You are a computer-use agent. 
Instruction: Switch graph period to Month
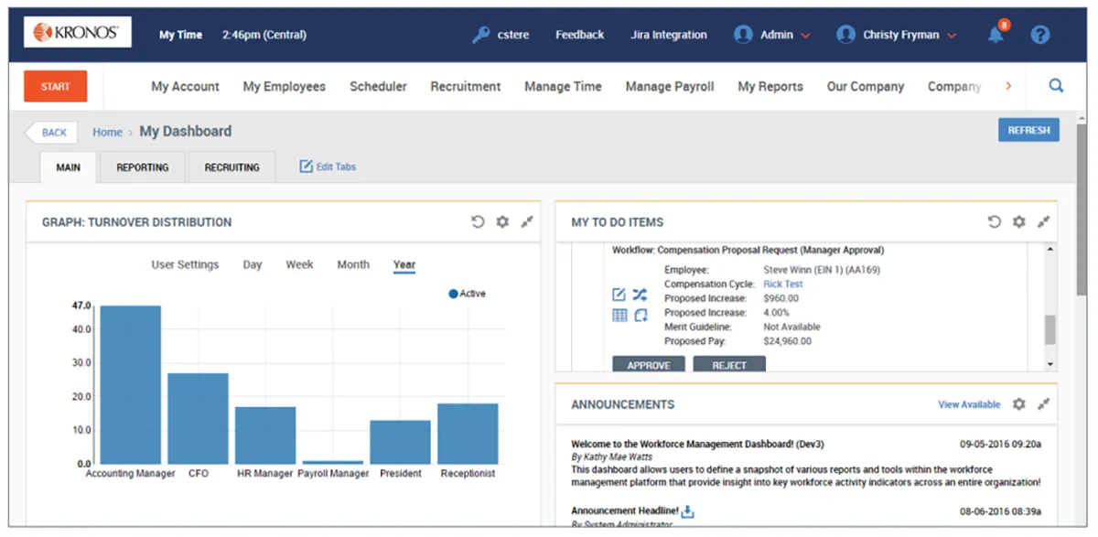pos(353,264)
